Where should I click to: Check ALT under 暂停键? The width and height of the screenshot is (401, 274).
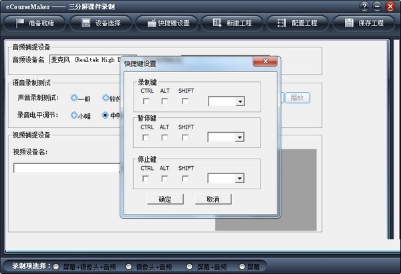pyautogui.click(x=164, y=137)
